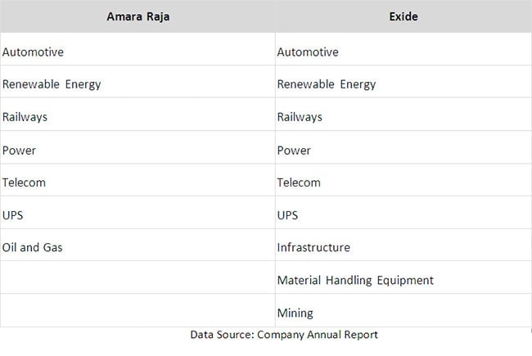Click the Amara Raja column header

[138, 16]
